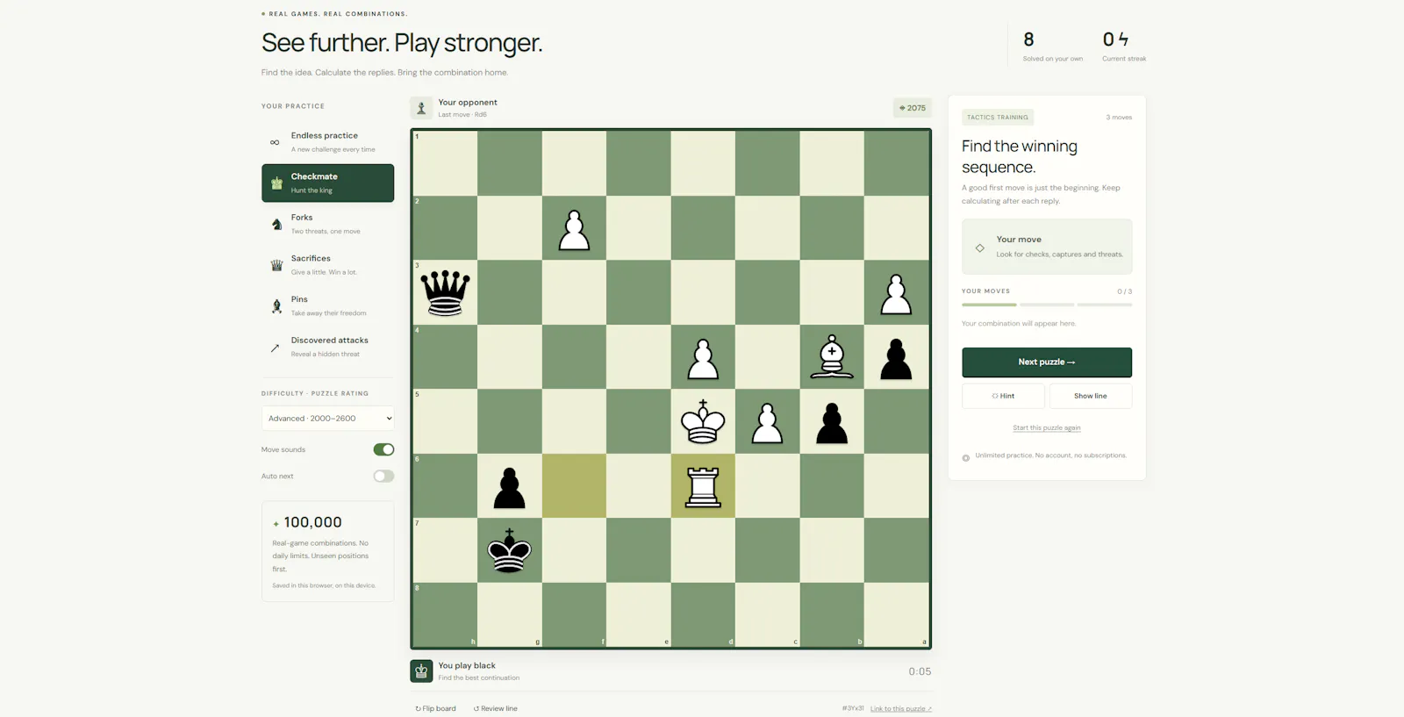
Task: Click the 100,000 combinations figure
Action: point(312,522)
